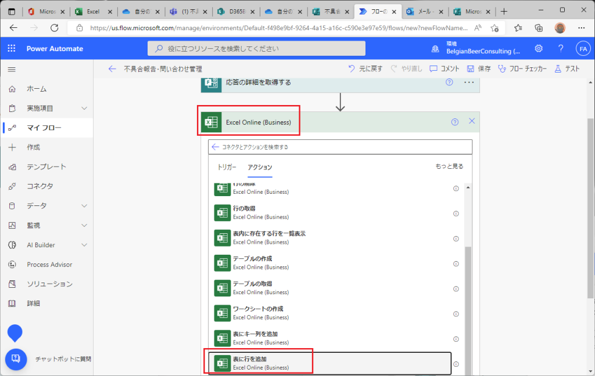Screen dimensions: 595x376
Task: Close the Excel Online (Business) action card
Action: click(472, 121)
